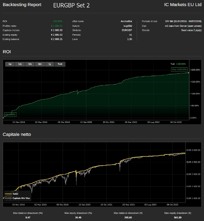Click the Max balance drawdown (€) value 205.65
The height and width of the screenshot is (221, 204).
pyautogui.click(x=128, y=218)
